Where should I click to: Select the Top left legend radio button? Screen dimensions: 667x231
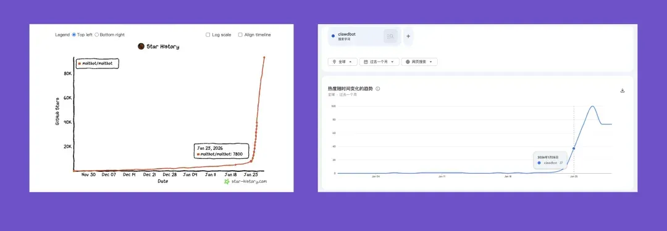tap(74, 35)
